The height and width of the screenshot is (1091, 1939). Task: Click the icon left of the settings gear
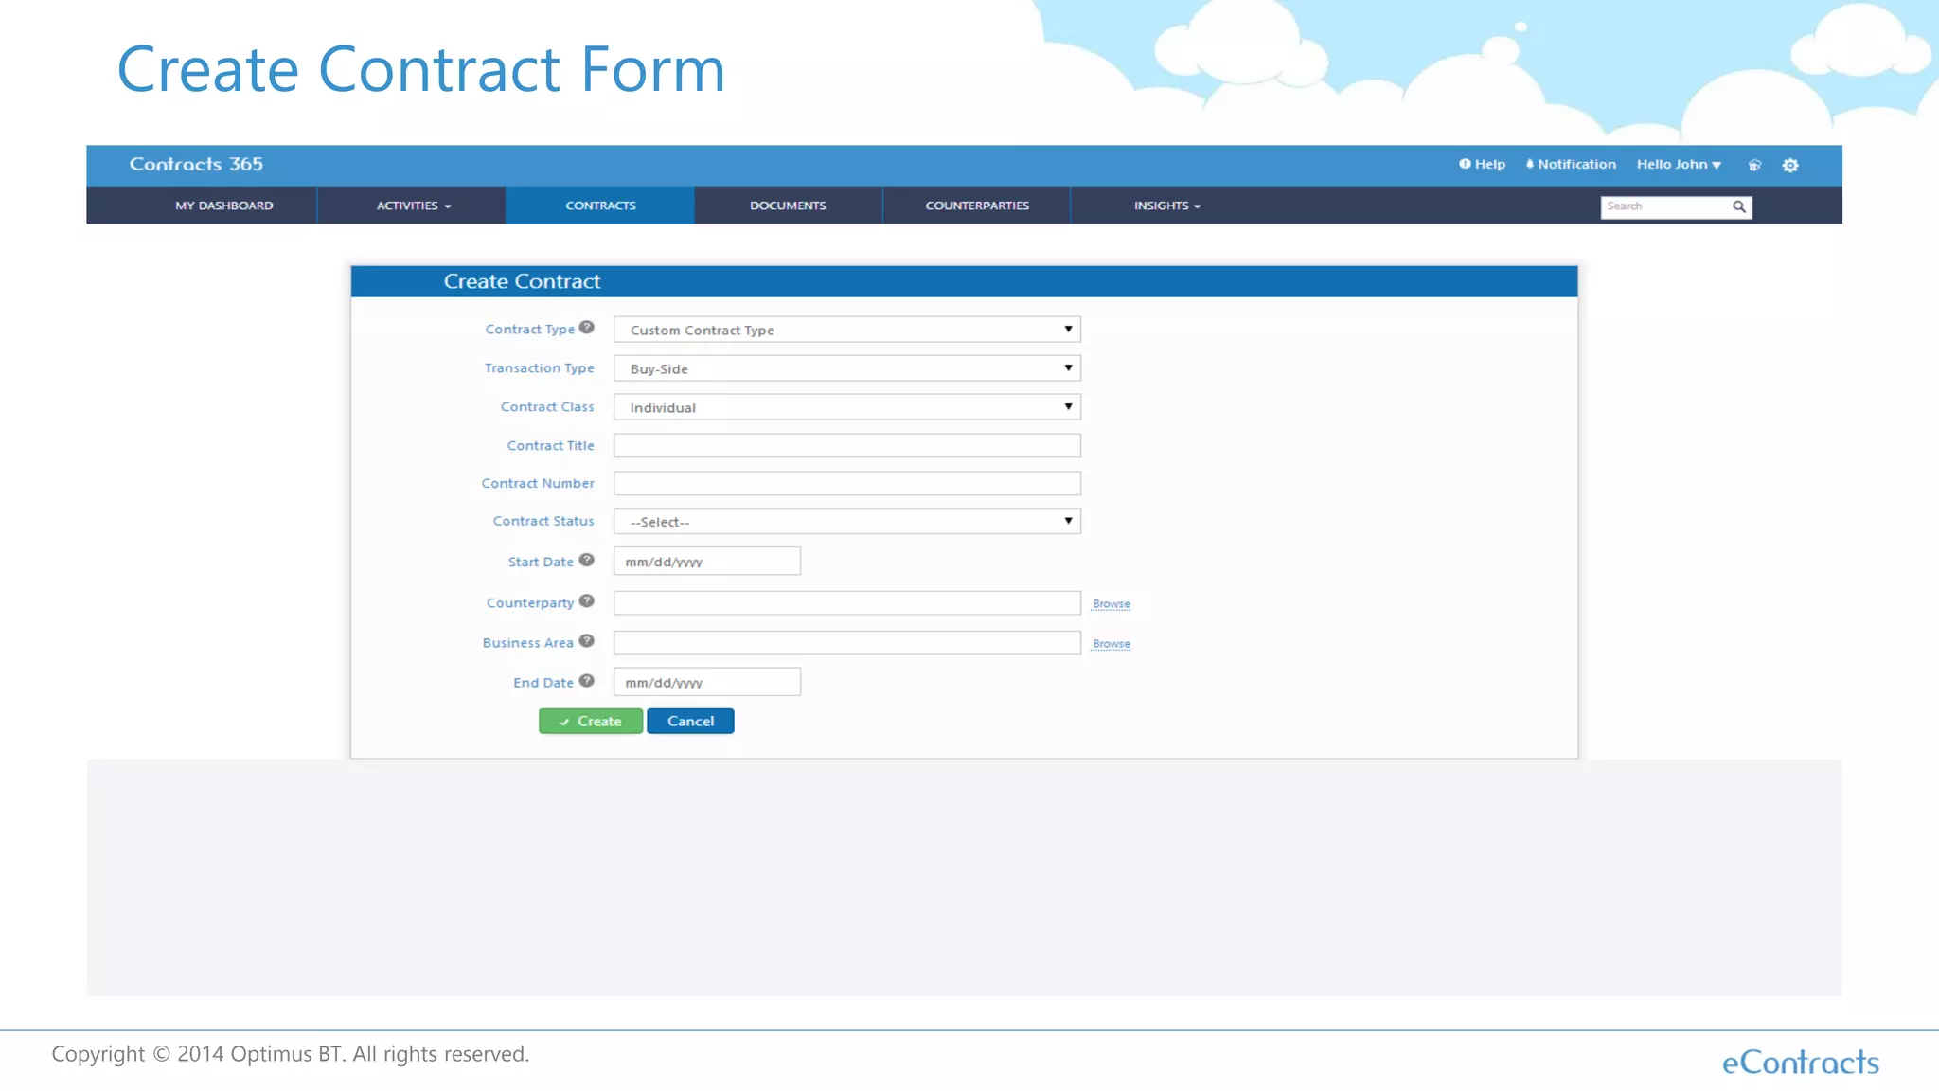click(x=1754, y=165)
